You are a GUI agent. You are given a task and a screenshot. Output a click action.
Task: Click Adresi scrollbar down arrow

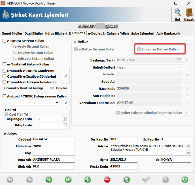pyautogui.click(x=188, y=153)
